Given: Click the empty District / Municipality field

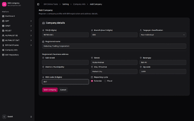Looking at the screenshot, I should 65,71.
